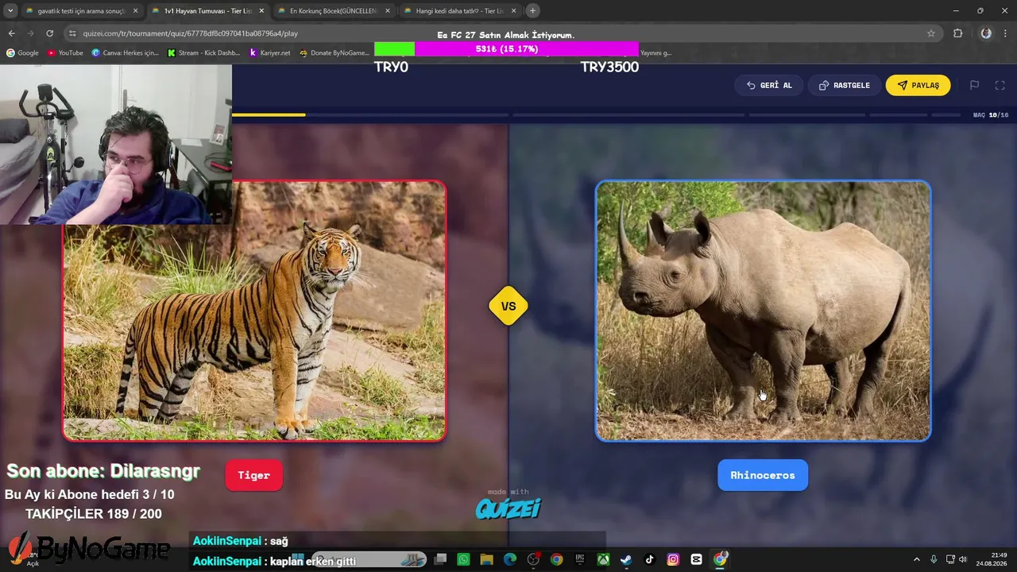Open the Canva bookmark

126,53
